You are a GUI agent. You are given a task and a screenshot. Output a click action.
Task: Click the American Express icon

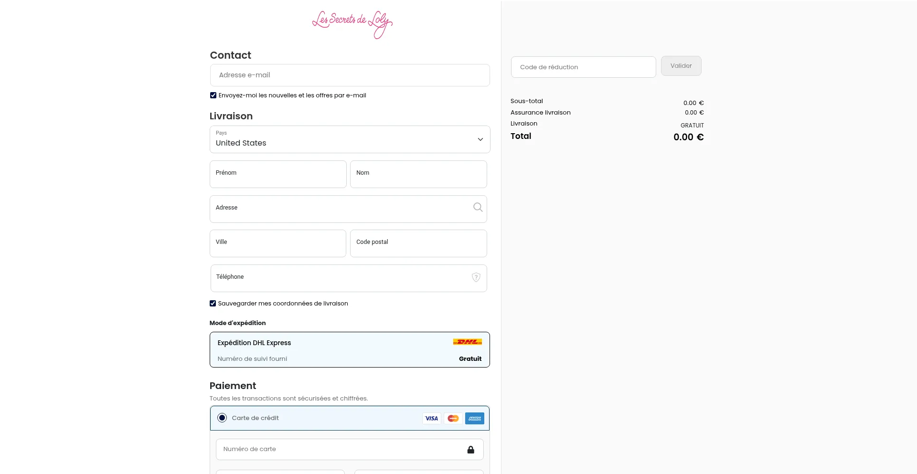point(475,419)
